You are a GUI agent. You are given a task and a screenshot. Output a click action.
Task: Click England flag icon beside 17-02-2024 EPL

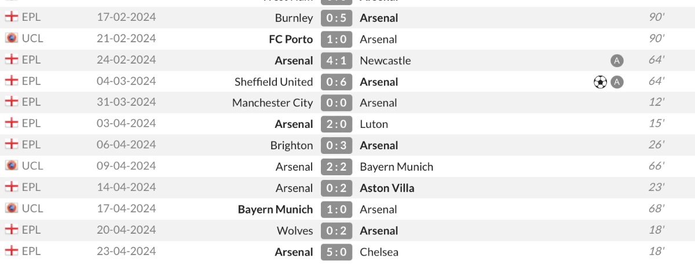(x=11, y=17)
